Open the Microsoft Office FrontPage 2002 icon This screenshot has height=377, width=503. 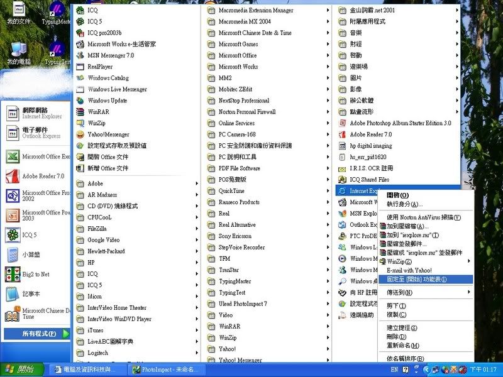tap(13, 195)
